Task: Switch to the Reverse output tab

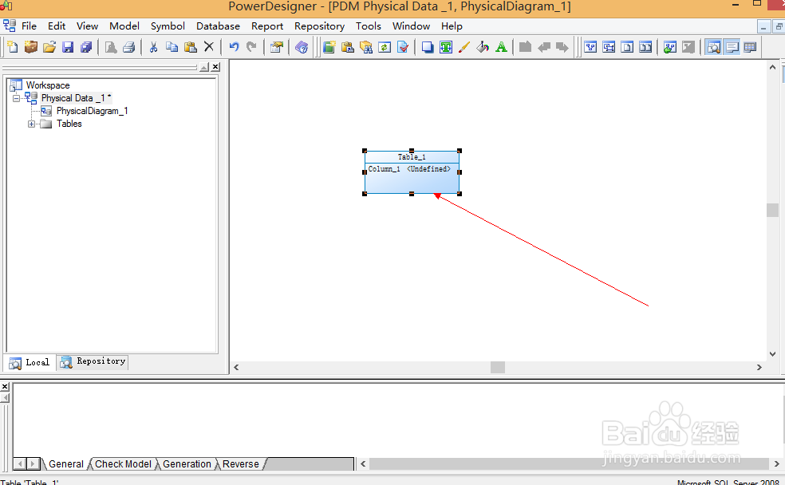Action: coord(241,464)
